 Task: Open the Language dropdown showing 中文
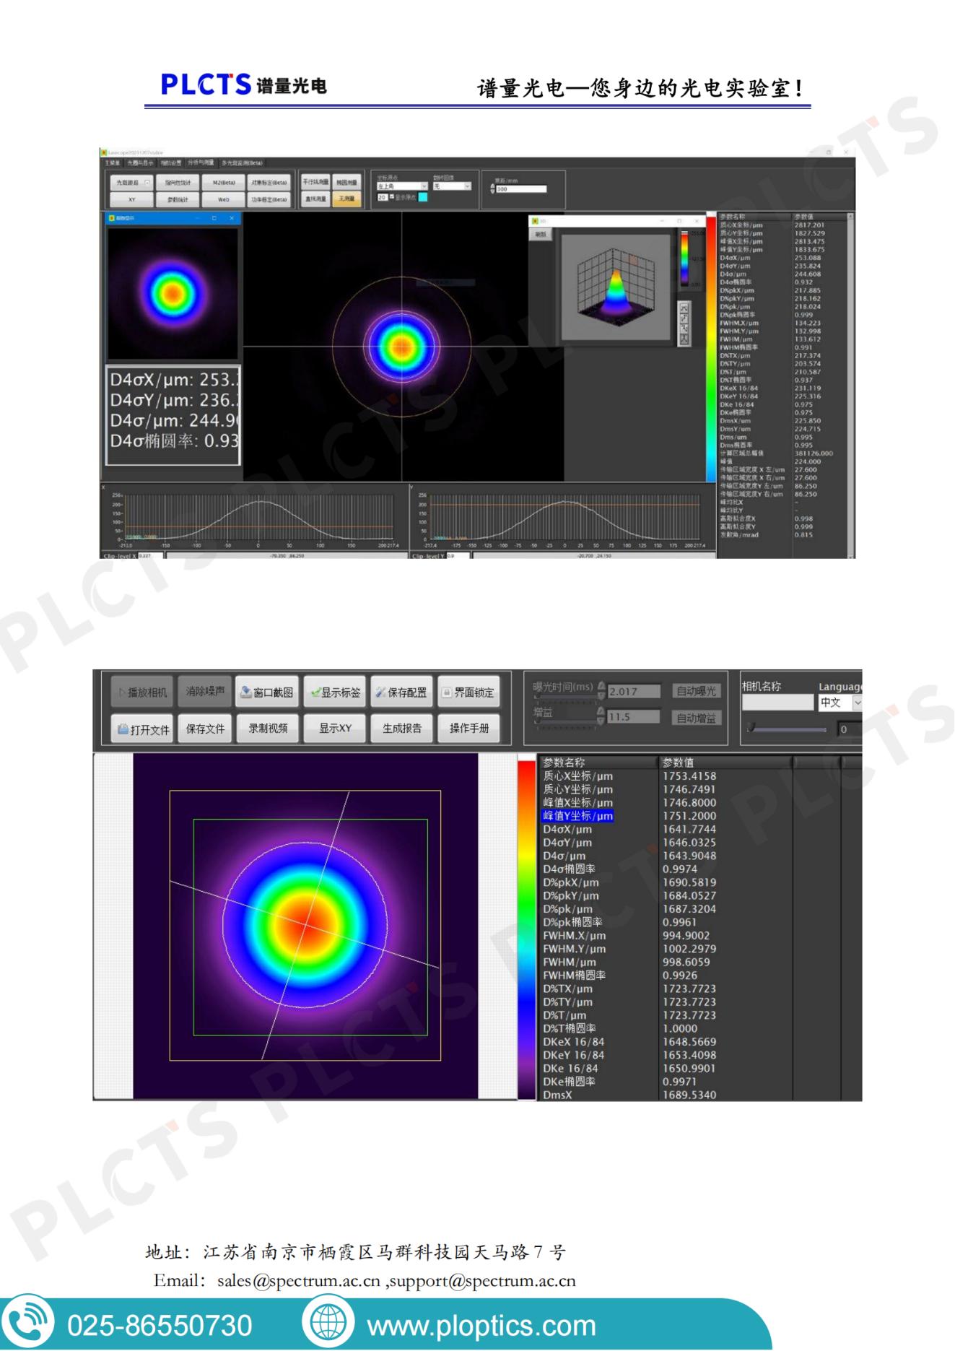(857, 703)
